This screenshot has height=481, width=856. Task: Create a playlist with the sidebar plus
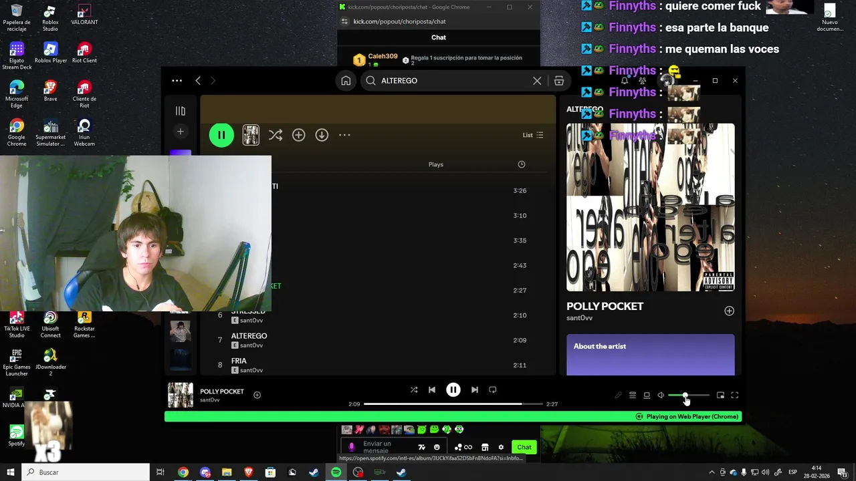tap(180, 132)
